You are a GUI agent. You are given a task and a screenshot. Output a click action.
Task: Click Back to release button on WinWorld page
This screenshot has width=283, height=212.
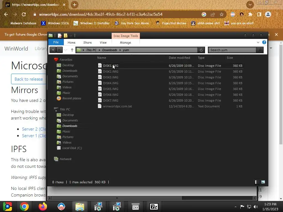28,79
